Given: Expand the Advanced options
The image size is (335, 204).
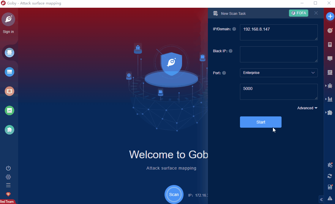Looking at the screenshot, I should click(307, 108).
